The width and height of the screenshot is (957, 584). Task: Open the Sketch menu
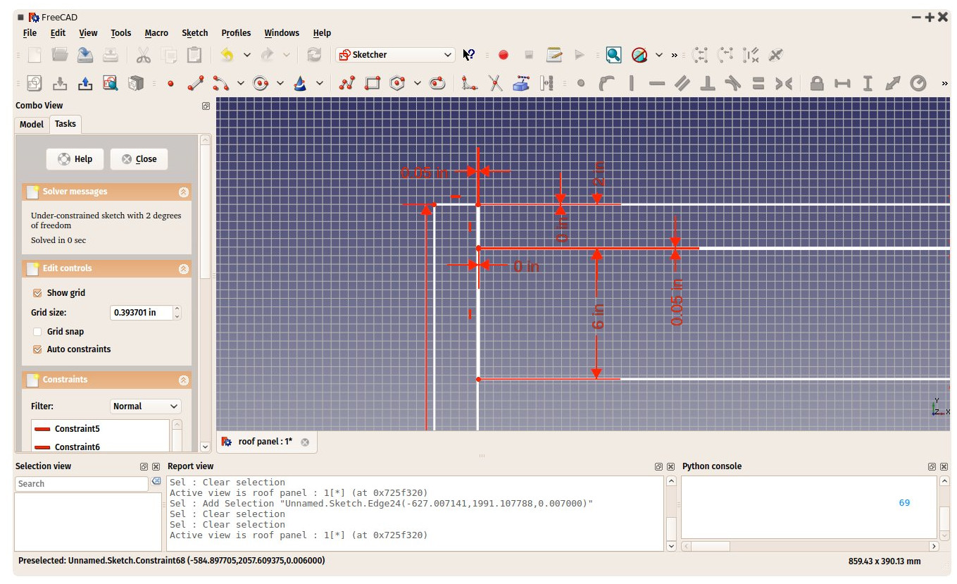click(195, 33)
